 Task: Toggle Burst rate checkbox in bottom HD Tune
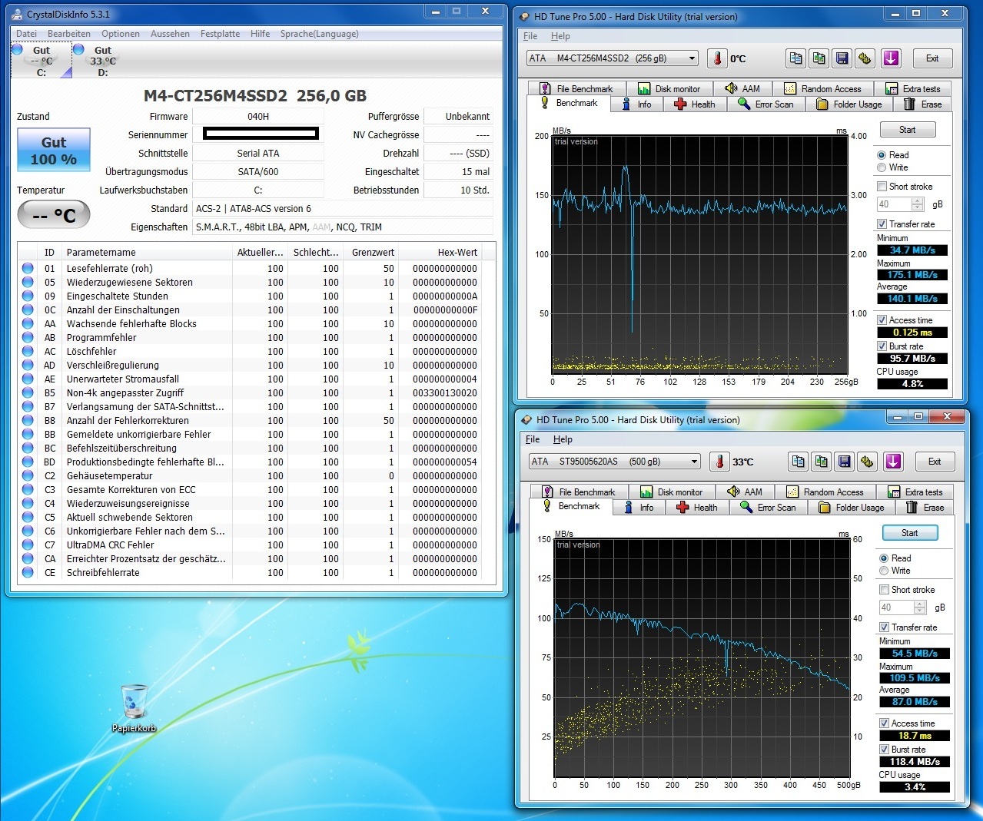coord(884,750)
